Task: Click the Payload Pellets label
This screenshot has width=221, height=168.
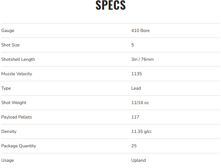Action: point(17,117)
